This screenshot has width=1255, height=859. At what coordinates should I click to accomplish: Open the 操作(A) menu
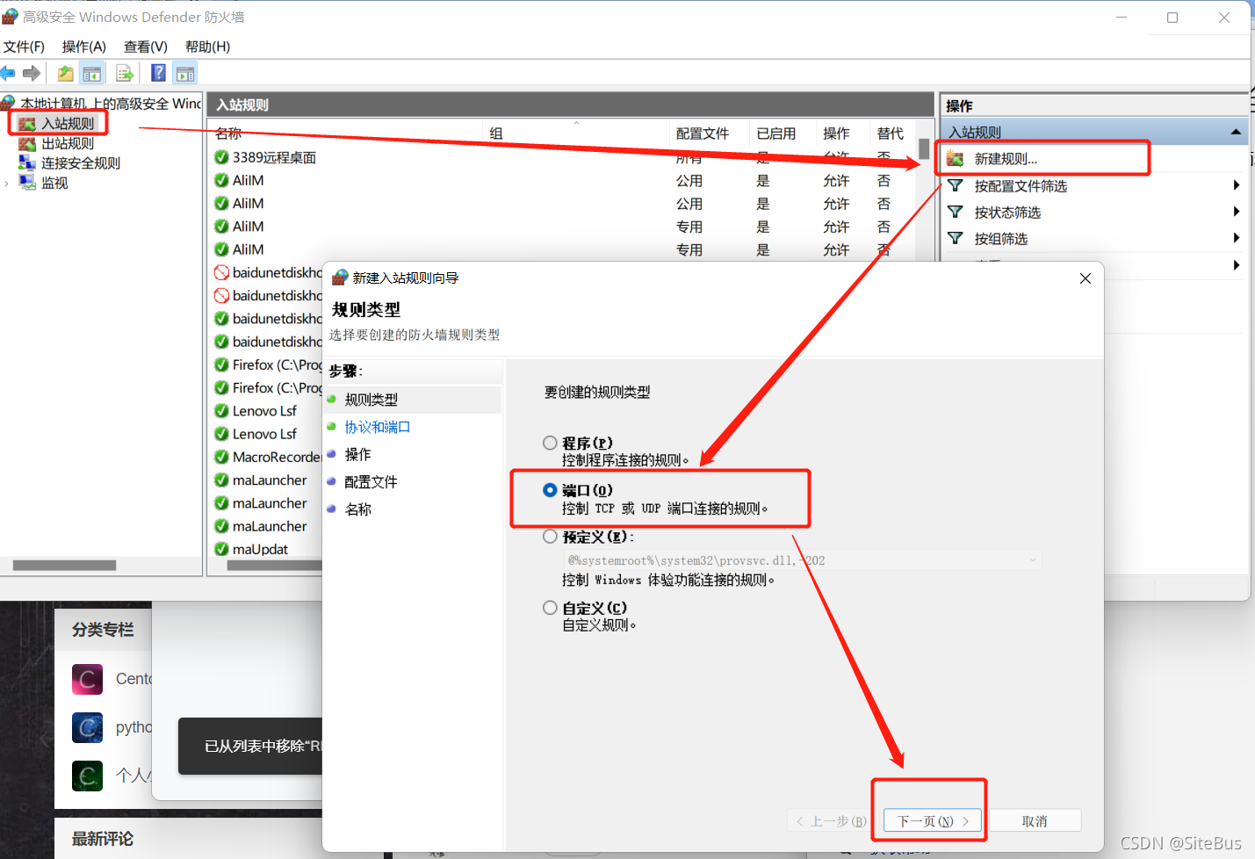pos(83,46)
